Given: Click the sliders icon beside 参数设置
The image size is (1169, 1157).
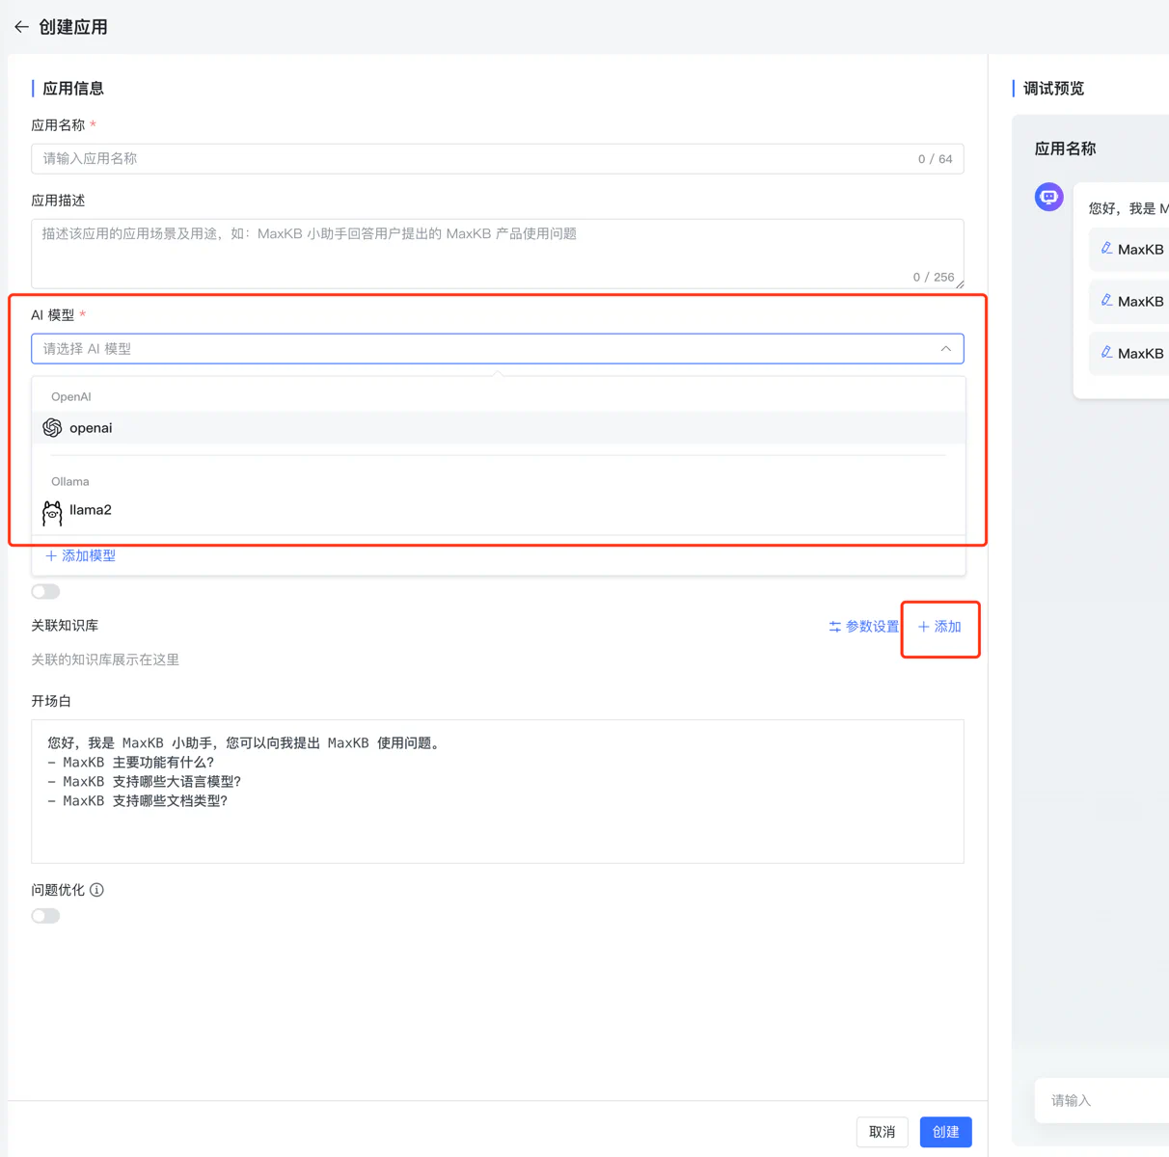Looking at the screenshot, I should [x=834, y=627].
